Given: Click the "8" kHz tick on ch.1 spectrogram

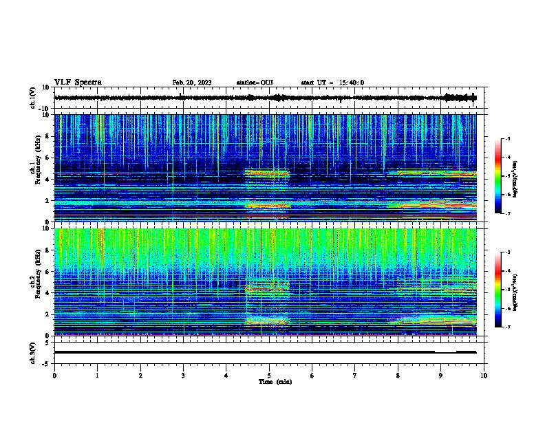Looking at the screenshot, I should tap(47, 136).
